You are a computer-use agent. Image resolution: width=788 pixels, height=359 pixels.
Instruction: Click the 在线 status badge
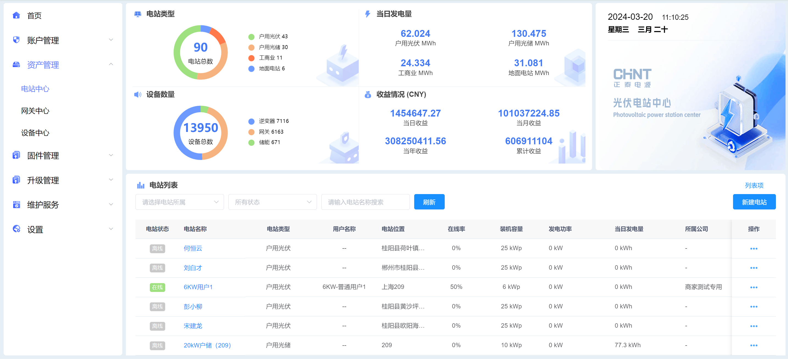pyautogui.click(x=157, y=287)
